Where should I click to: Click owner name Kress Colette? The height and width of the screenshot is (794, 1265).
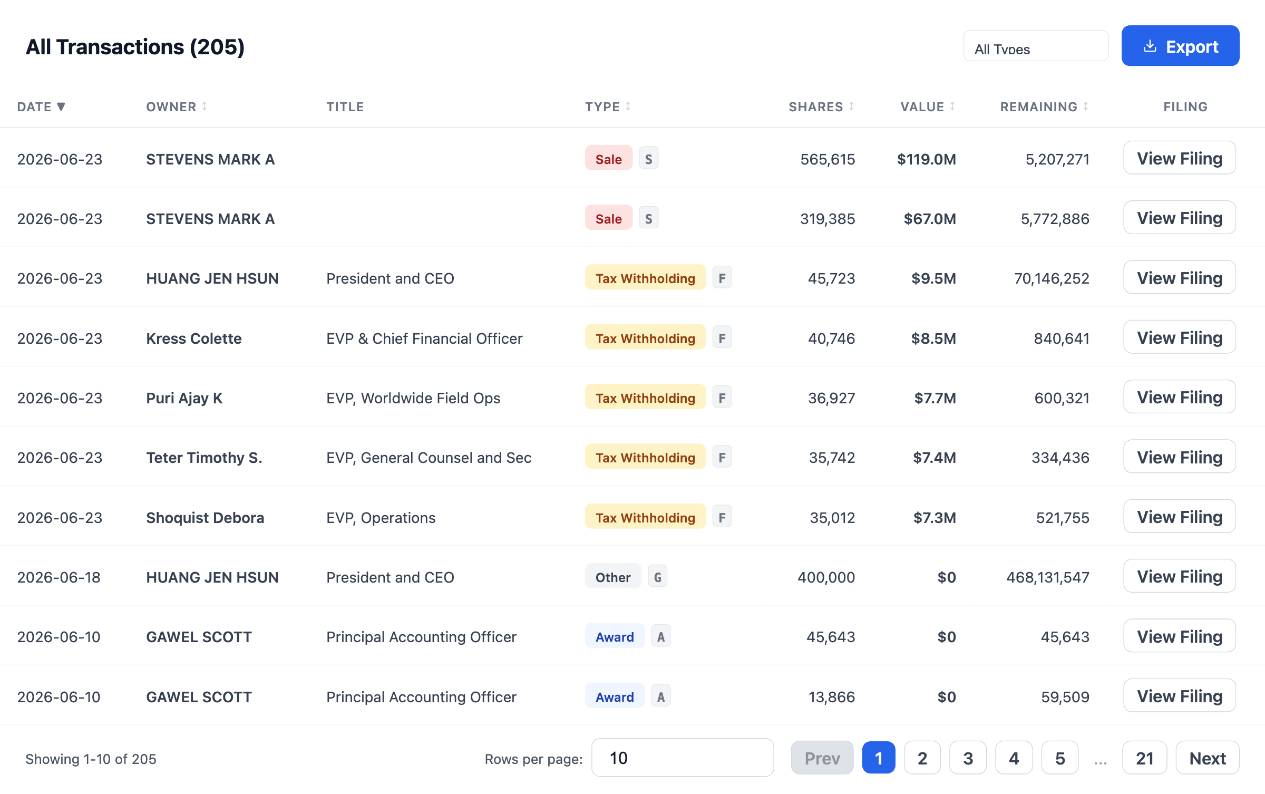point(194,338)
